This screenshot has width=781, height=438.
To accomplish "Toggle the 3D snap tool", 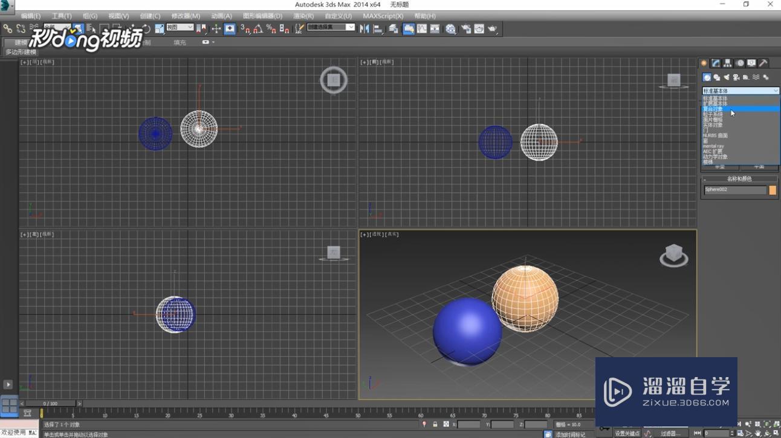I will 245,29.
